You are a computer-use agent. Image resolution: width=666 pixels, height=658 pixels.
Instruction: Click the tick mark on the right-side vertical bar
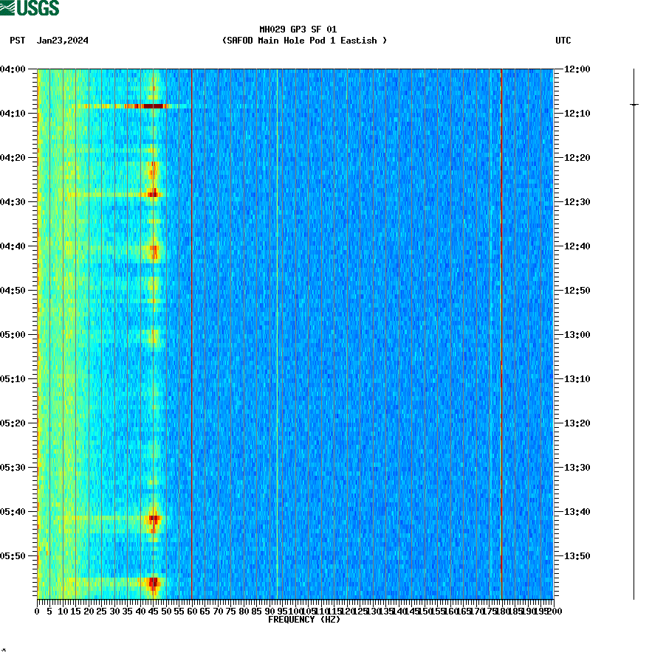click(633, 104)
